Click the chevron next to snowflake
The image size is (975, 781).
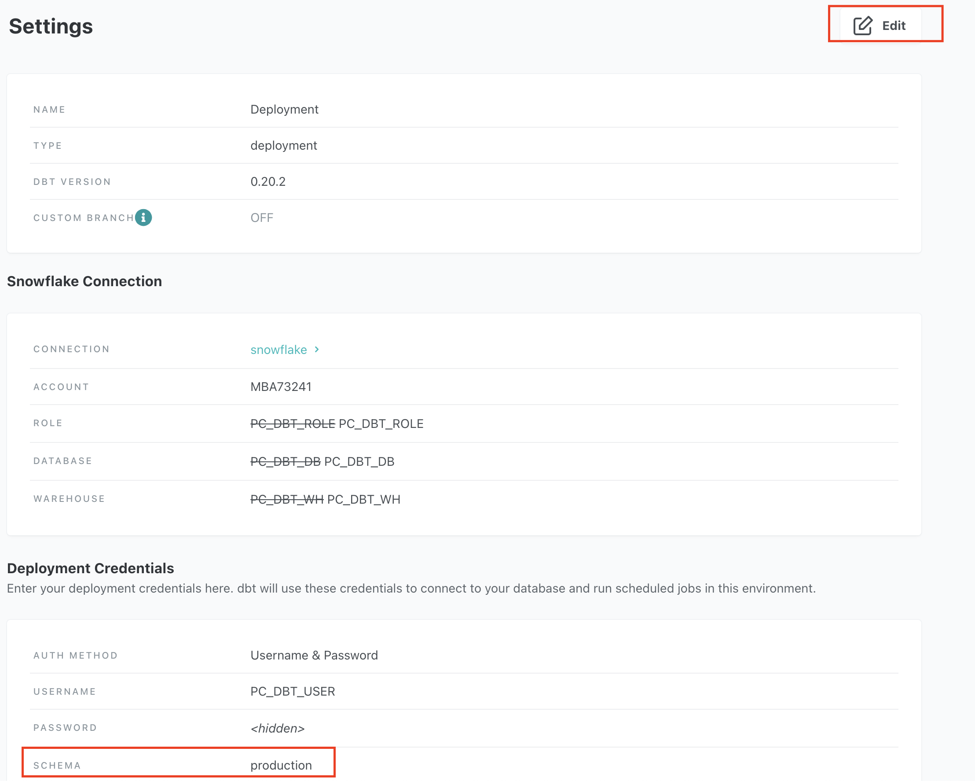coord(317,349)
